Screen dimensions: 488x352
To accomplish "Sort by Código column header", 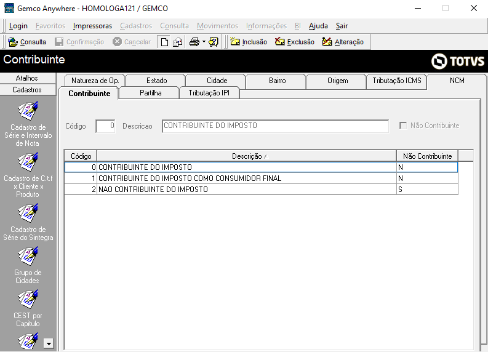I will tap(81, 156).
